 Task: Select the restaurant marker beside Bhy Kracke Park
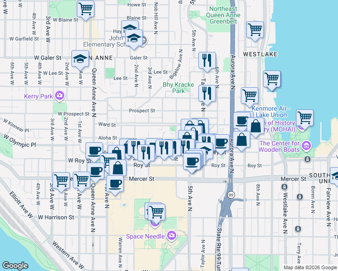(x=207, y=93)
